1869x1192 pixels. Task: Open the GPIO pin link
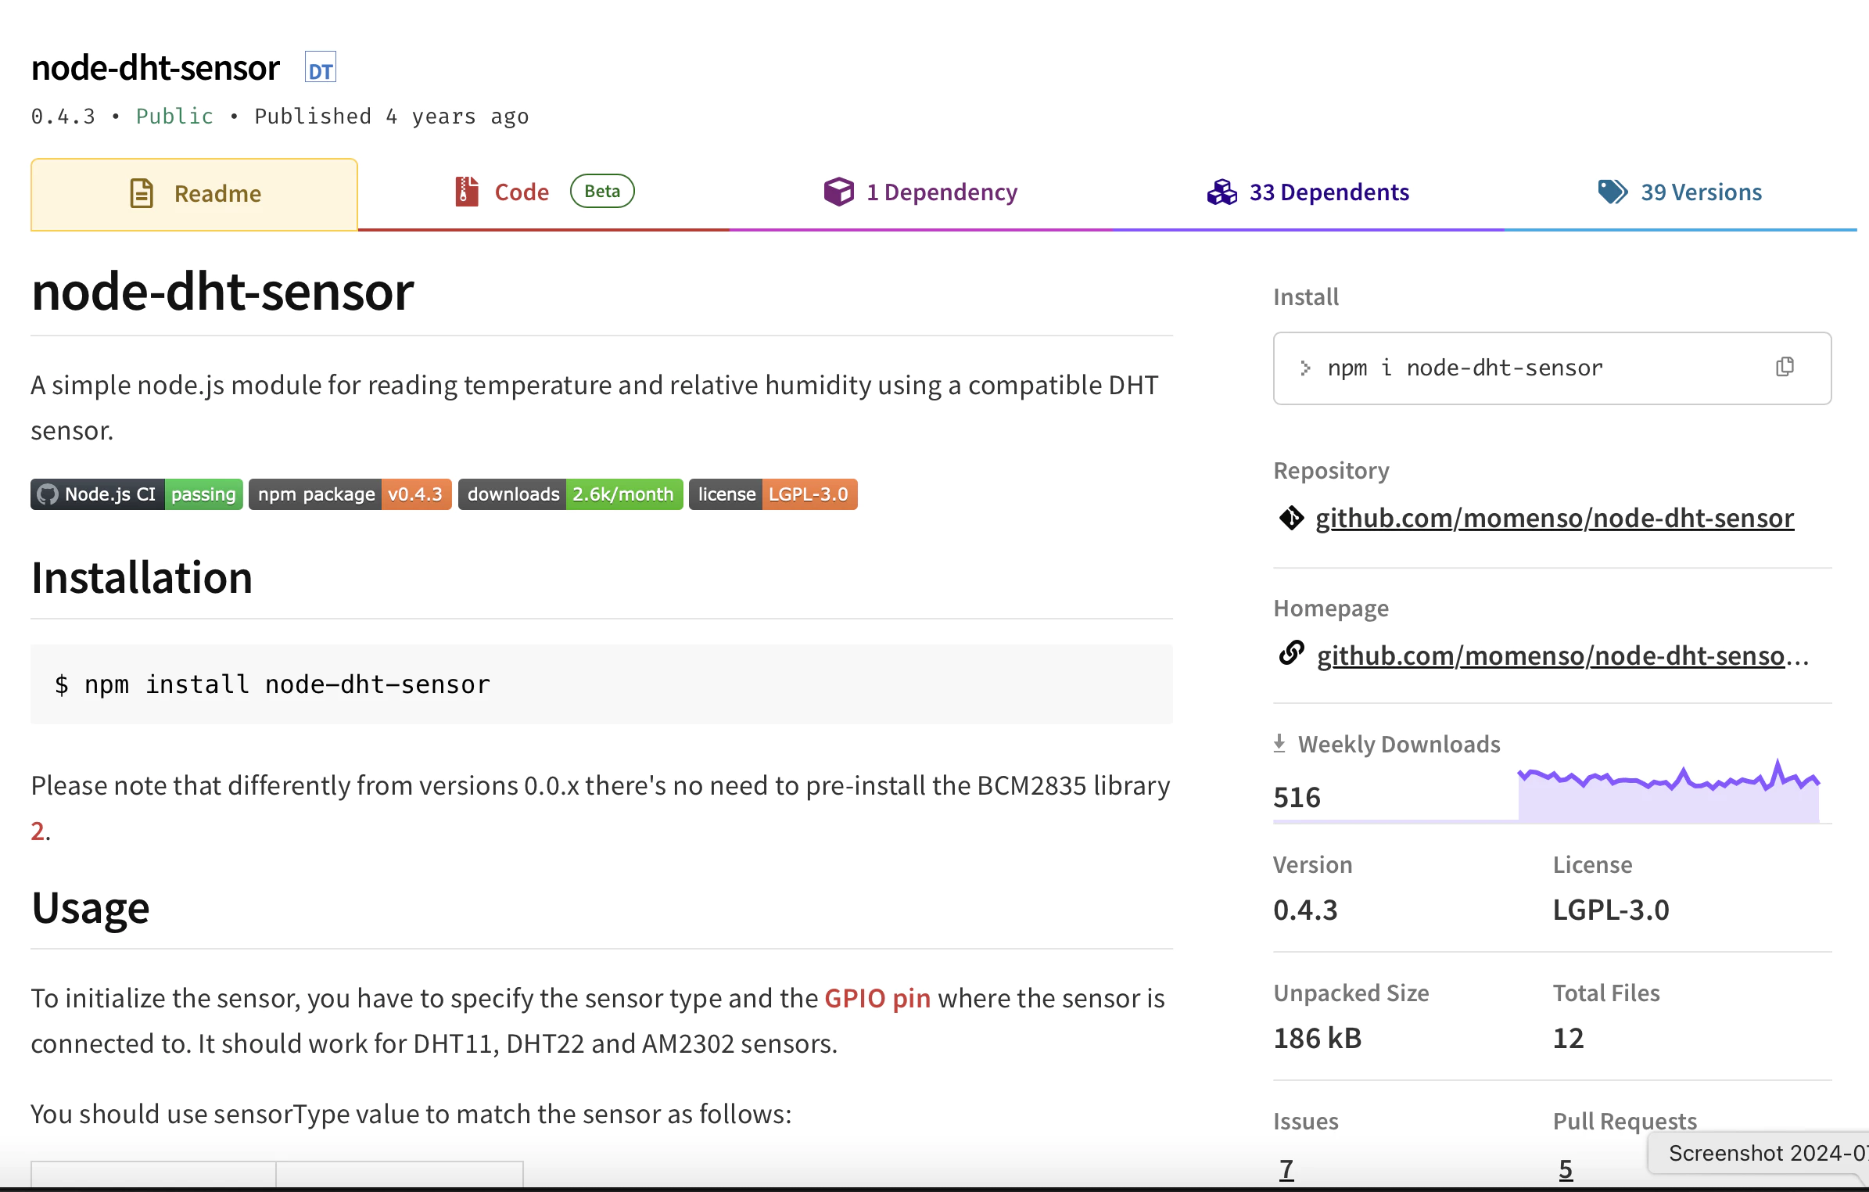click(877, 998)
